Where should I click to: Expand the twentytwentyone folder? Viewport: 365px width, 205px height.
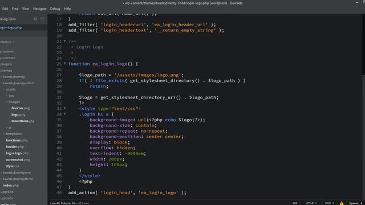point(1,173)
